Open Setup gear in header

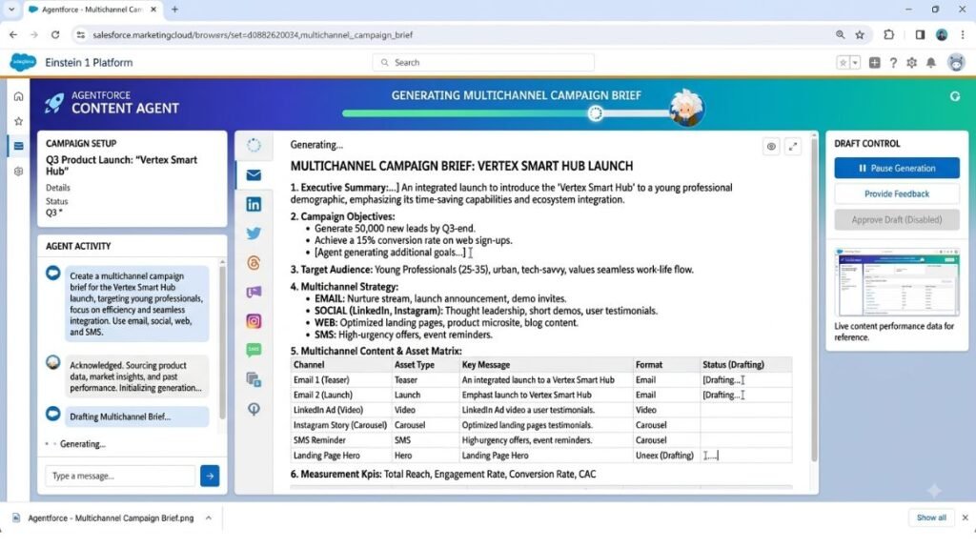pos(912,63)
